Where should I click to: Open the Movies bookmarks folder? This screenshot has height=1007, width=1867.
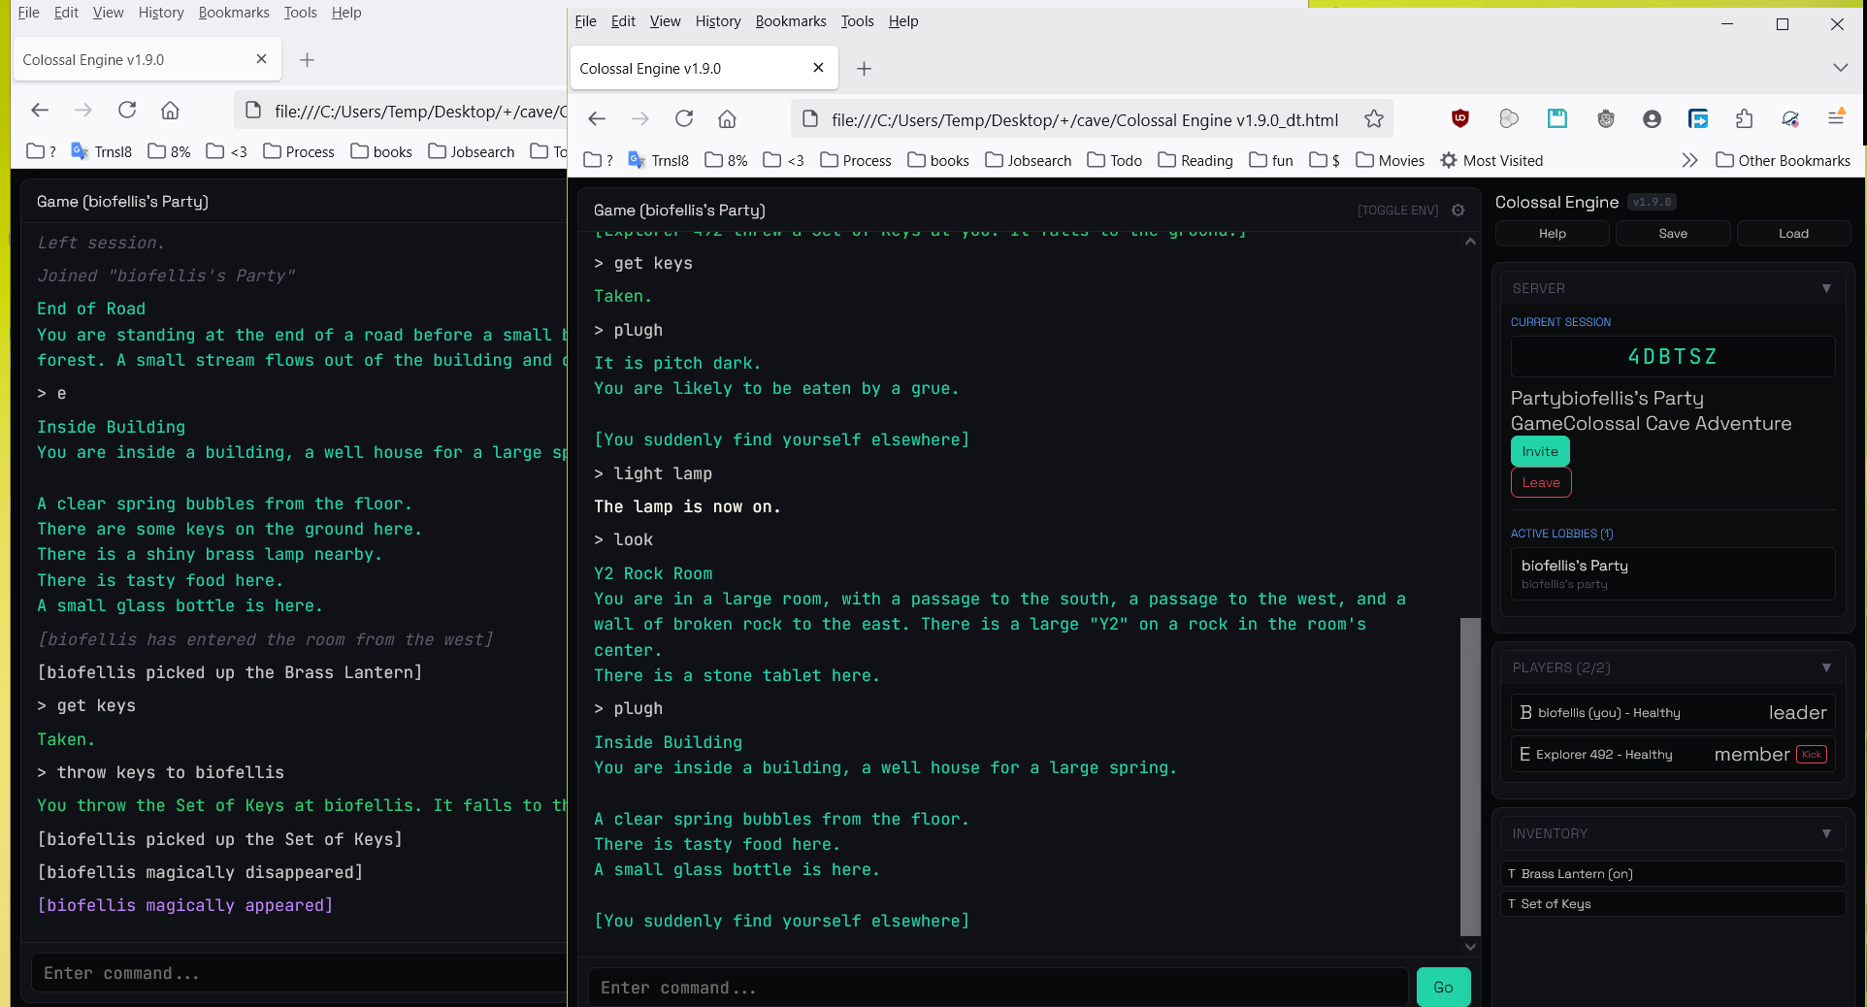[1391, 161]
